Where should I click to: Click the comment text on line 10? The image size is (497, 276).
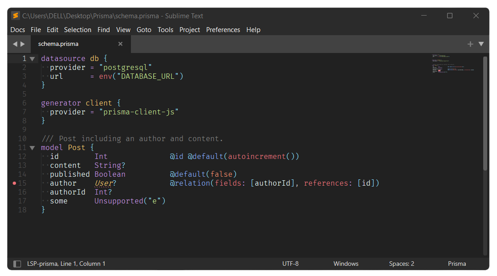pyautogui.click(x=132, y=139)
